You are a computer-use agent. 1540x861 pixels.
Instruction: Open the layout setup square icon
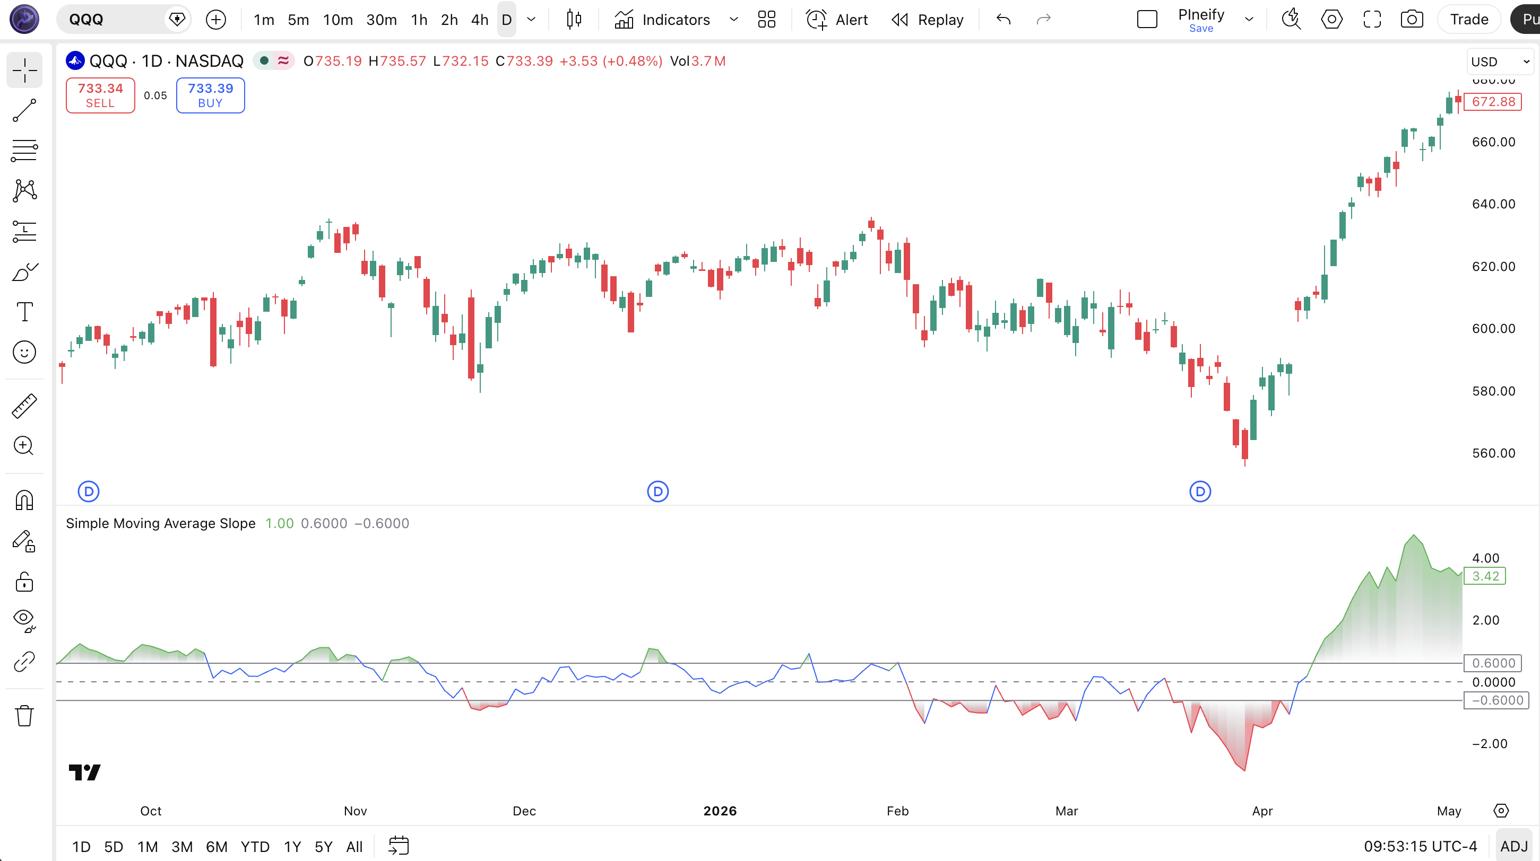pos(1147,20)
